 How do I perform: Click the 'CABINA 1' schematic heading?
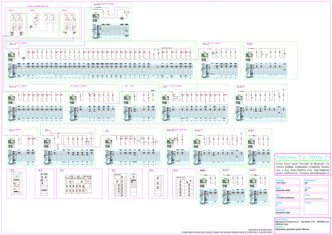(33, 10)
